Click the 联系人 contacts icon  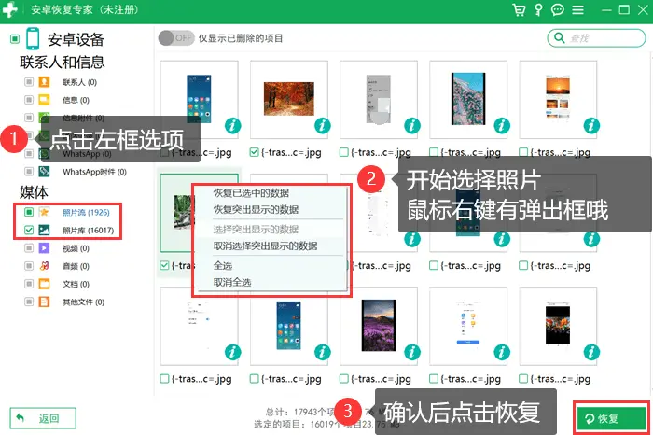coord(44,82)
